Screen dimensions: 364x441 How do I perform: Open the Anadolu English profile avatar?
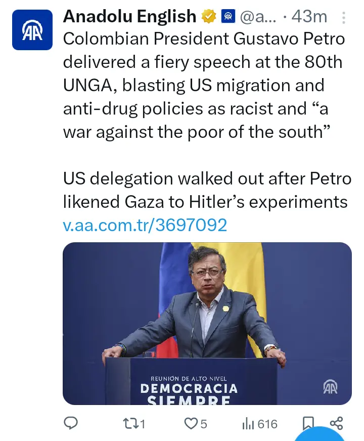coord(32,30)
